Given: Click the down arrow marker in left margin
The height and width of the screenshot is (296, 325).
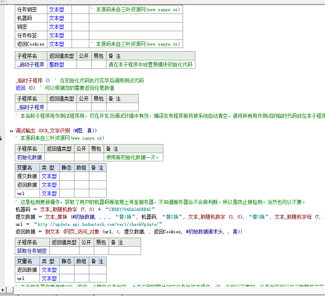Looking at the screenshot, I should (x=1, y=138).
